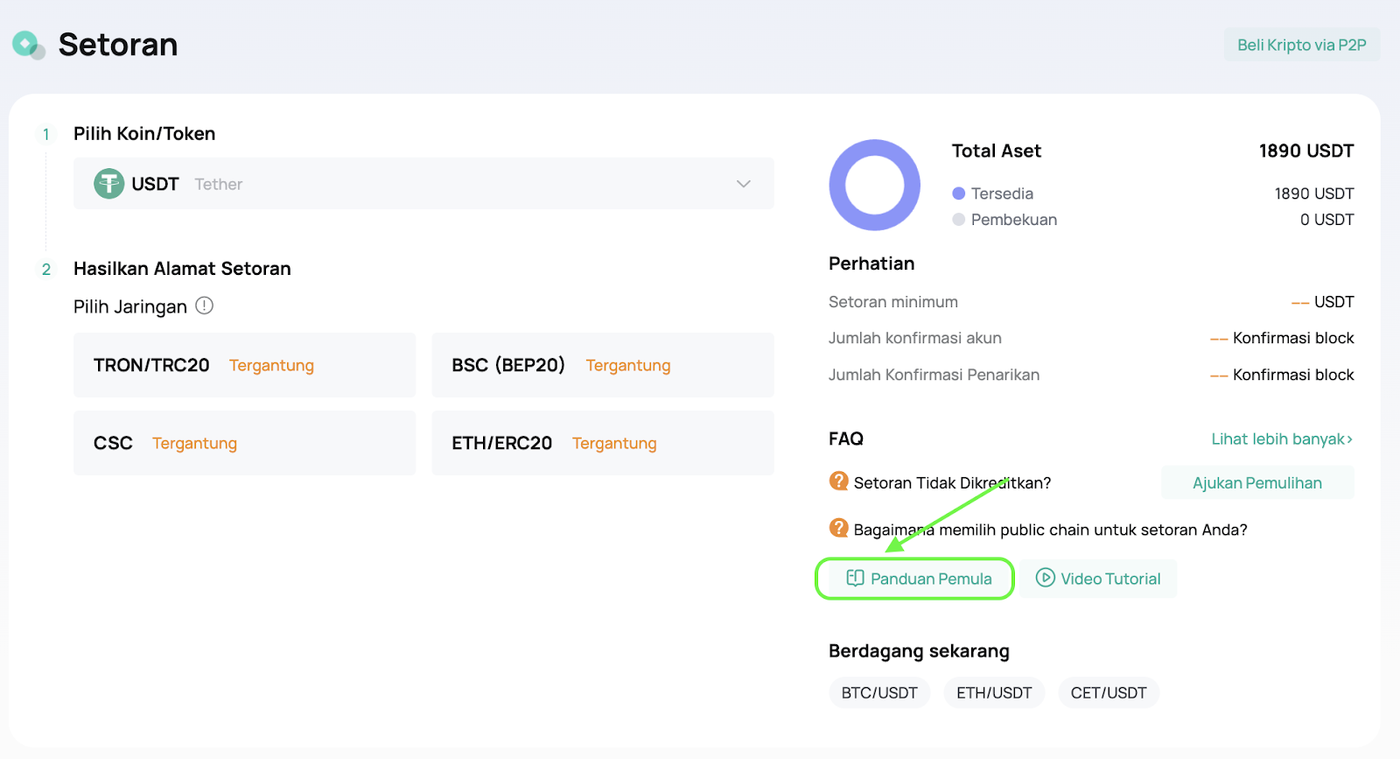Click the Hasilkan Alamat Setoran heading

point(182,269)
